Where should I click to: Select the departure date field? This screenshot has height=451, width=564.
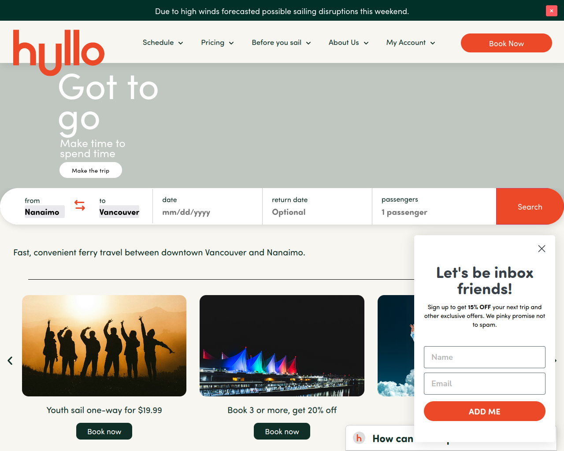tap(208, 207)
